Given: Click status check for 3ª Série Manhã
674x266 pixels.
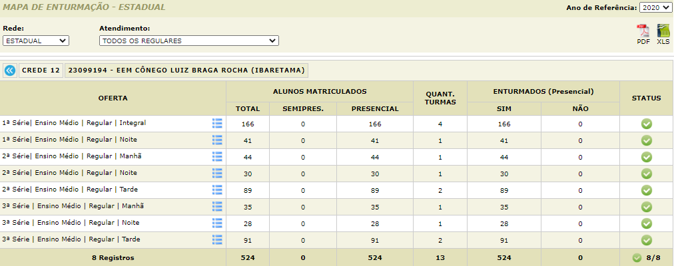Looking at the screenshot, I should coord(647,207).
